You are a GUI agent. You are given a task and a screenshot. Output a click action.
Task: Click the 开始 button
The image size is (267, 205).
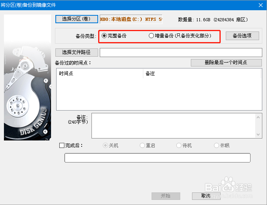click(x=166, y=196)
